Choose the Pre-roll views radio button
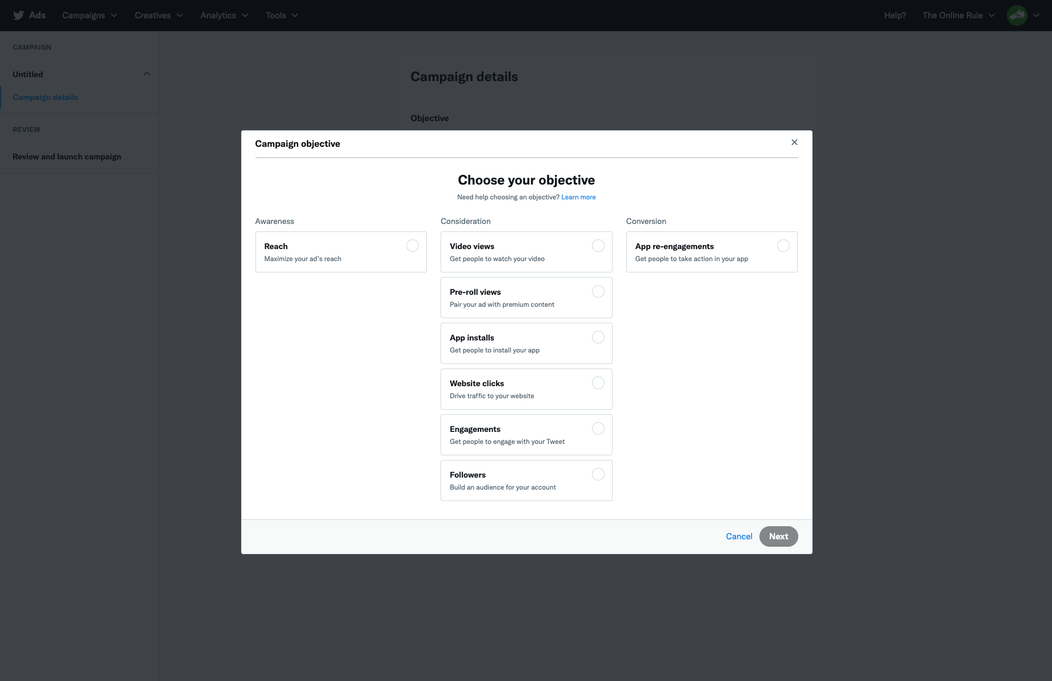The width and height of the screenshot is (1052, 681). coord(598,291)
